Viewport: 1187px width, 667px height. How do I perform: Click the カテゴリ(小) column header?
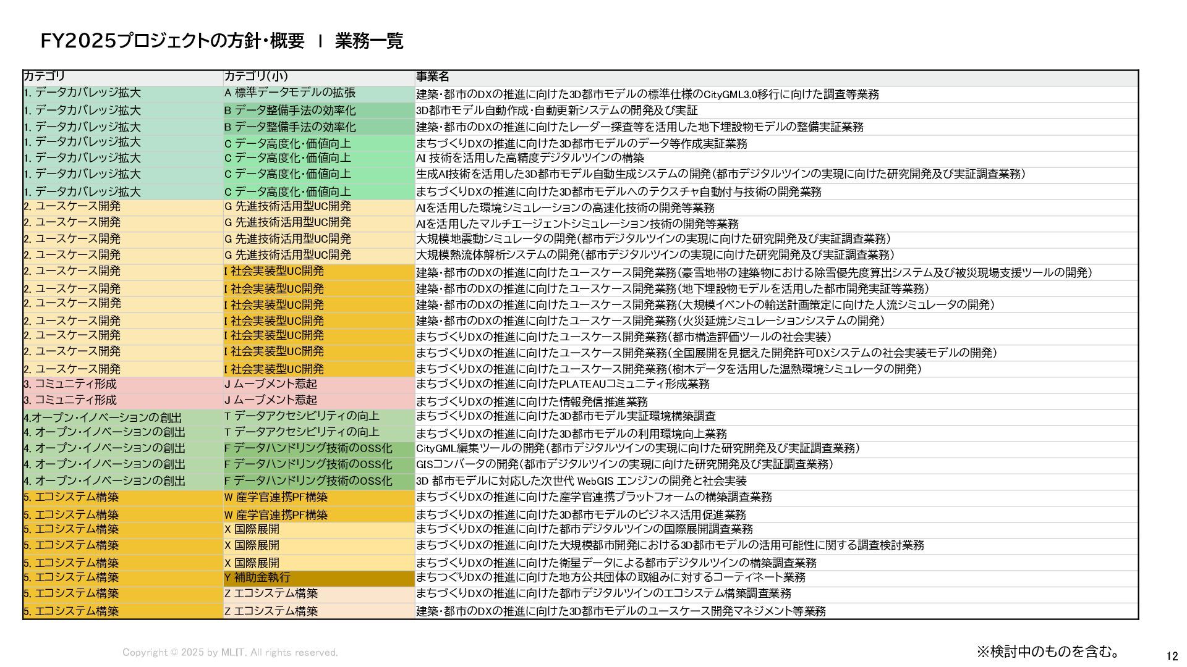point(256,77)
